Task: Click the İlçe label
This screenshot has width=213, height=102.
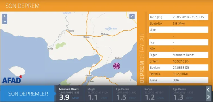Action: 152,43
